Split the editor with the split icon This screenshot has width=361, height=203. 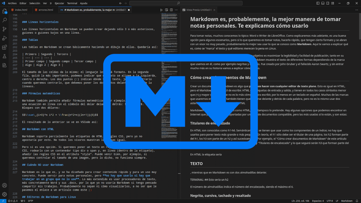171,10
